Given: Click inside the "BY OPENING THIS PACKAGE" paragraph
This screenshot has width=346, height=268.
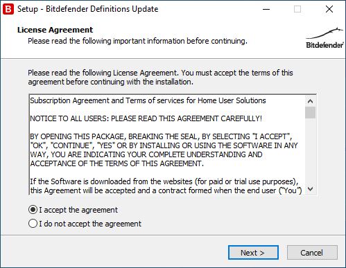Looking at the screenshot, I should pyautogui.click(x=164, y=150).
